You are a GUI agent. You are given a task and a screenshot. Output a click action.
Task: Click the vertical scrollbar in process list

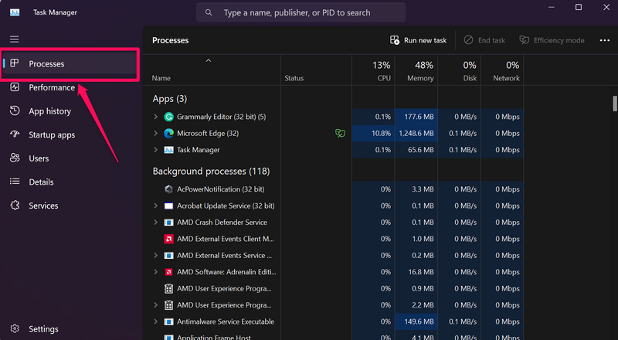point(614,104)
